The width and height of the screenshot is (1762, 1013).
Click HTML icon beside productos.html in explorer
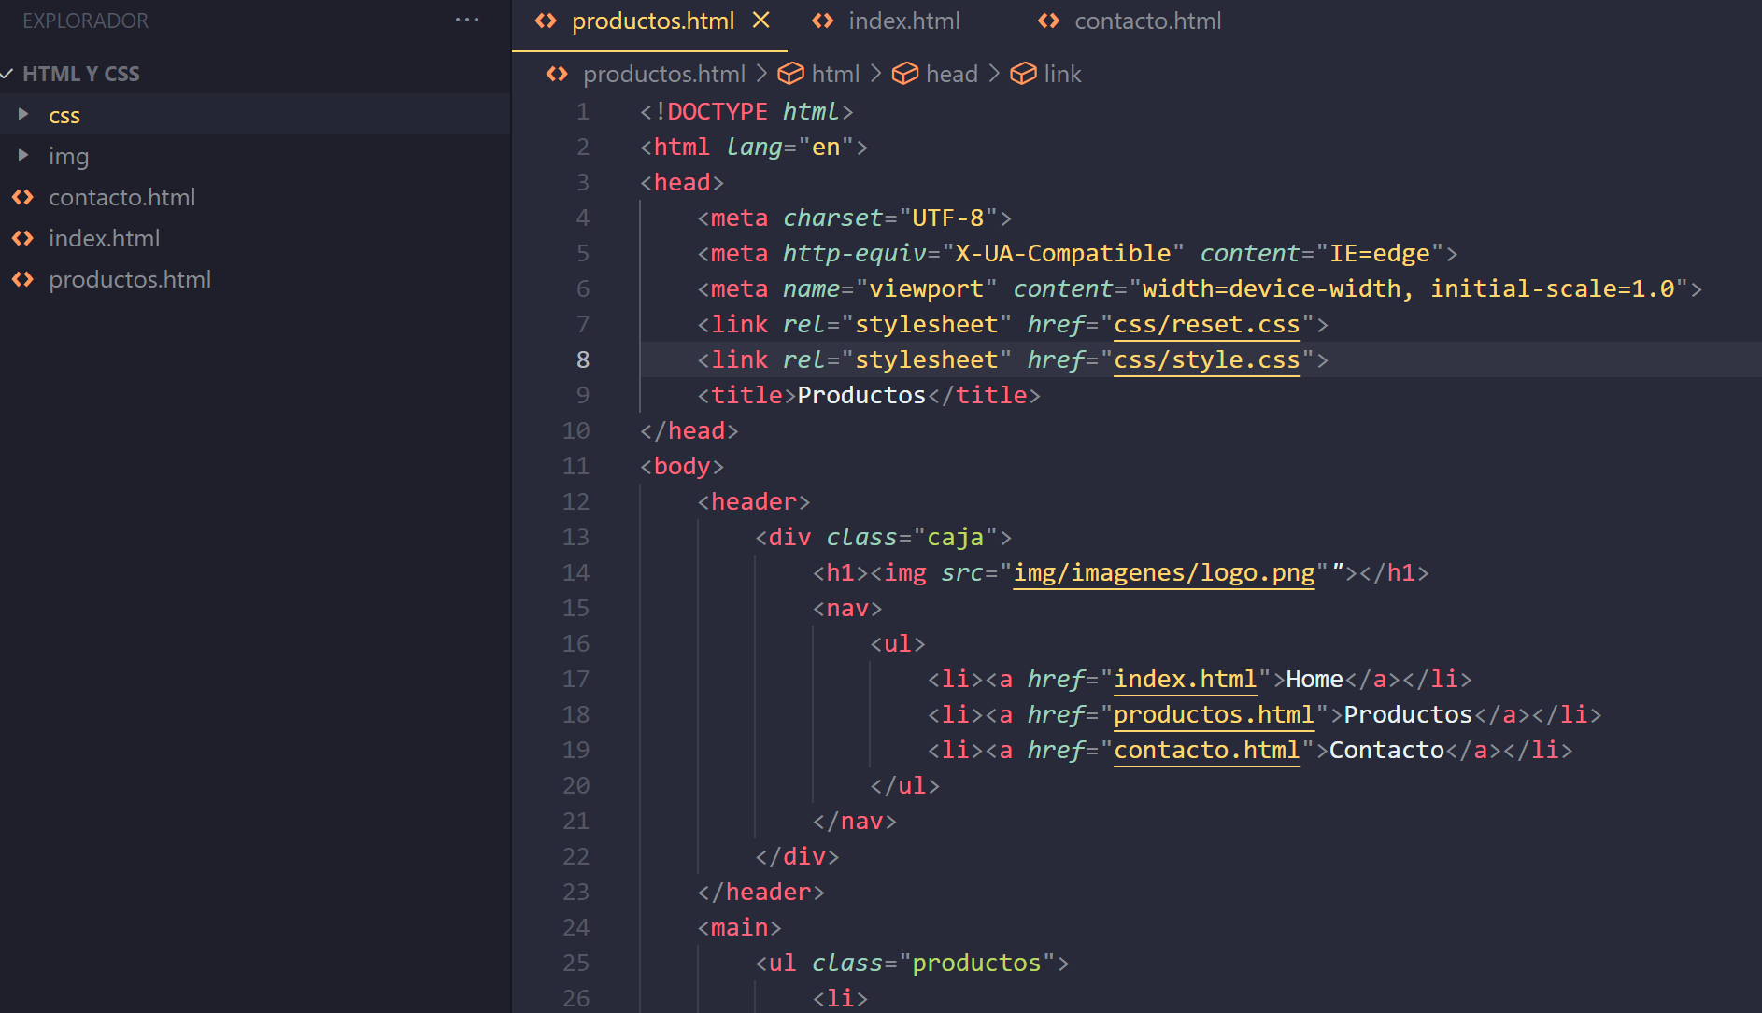[22, 279]
